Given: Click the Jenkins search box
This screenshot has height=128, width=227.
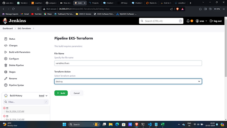Looking at the screenshot, I should pyautogui.click(x=161, y=21).
